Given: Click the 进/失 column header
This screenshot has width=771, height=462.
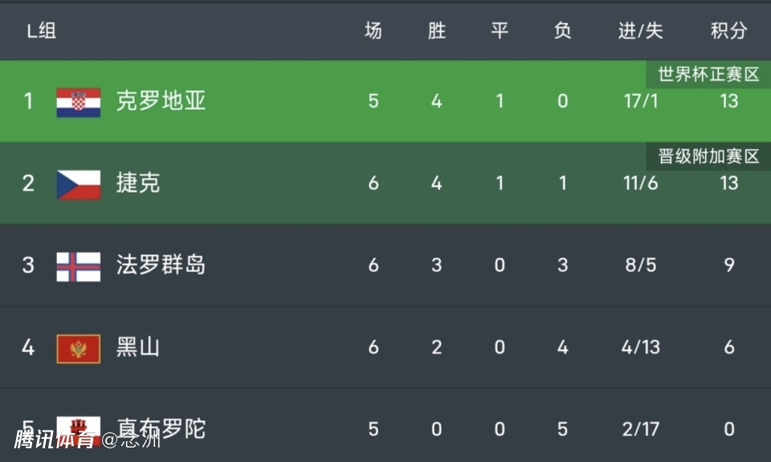Looking at the screenshot, I should coord(641,31).
